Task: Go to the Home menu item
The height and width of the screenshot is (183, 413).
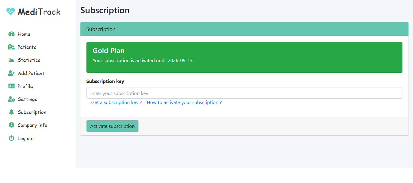Action: [x=24, y=34]
